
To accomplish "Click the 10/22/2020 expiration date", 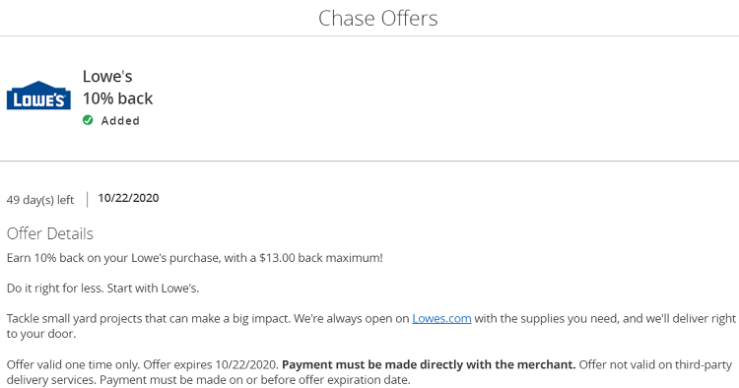I will pyautogui.click(x=128, y=198).
